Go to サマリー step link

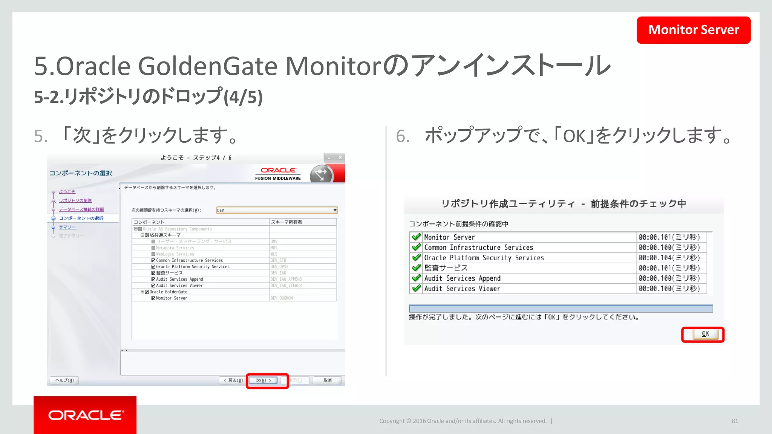click(x=67, y=227)
